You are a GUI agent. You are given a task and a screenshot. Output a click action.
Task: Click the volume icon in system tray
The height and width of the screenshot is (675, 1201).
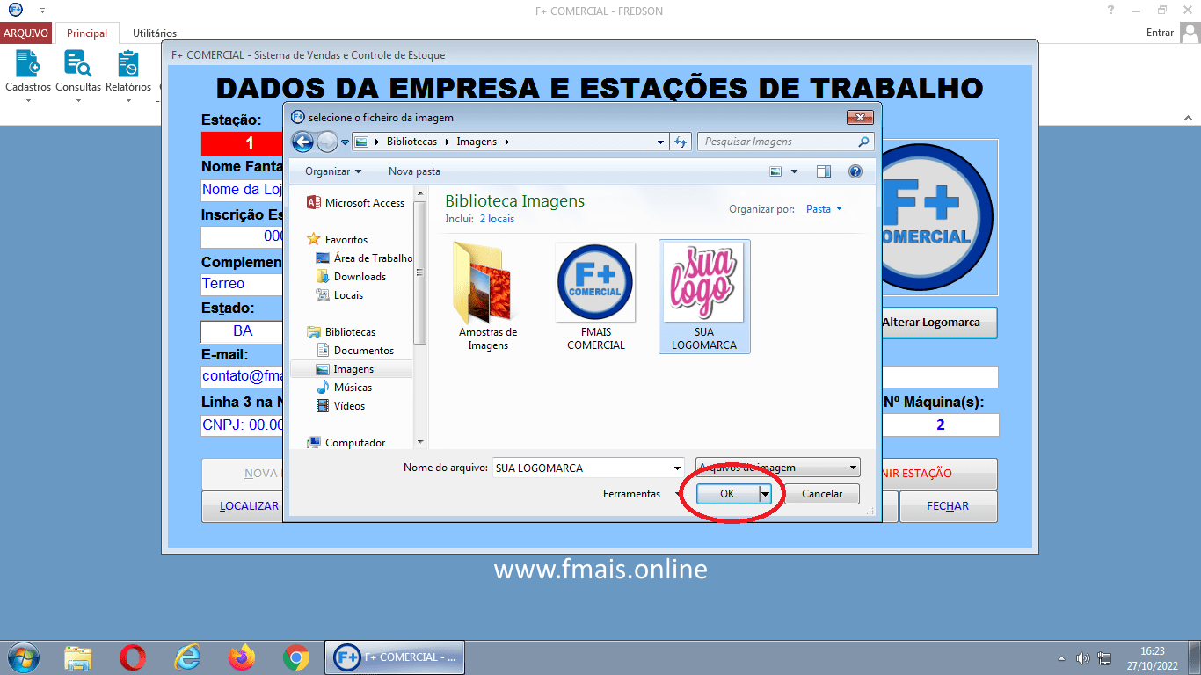coord(1083,658)
